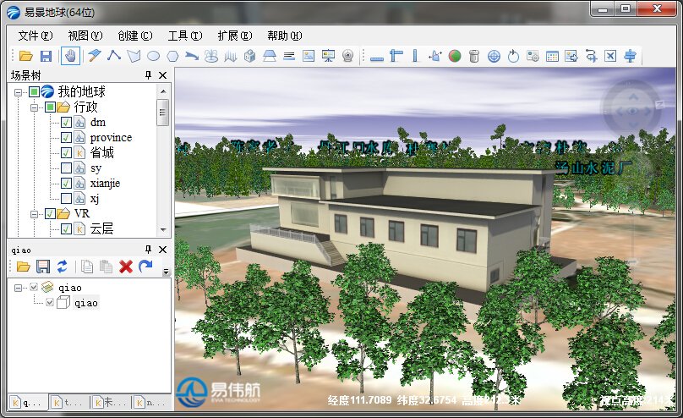Open the 创建(C) menu

tap(135, 36)
